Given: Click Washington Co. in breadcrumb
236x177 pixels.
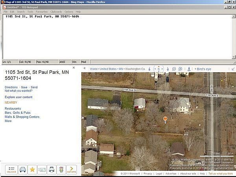Looking at the screenshot, I should [x=135, y=69].
